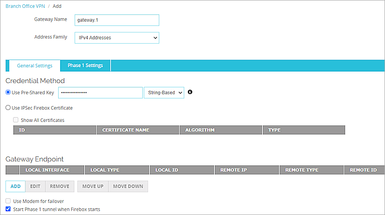
Task: Click the MOVE DOWN button
Action: coord(128,186)
